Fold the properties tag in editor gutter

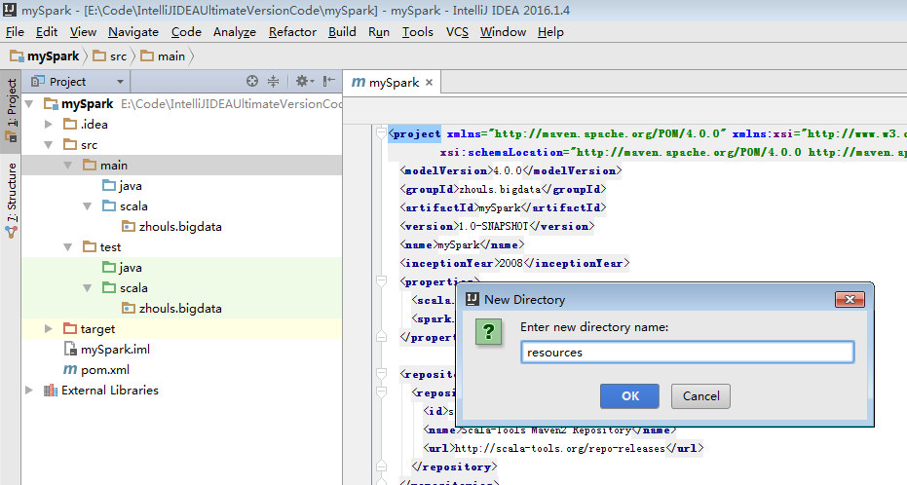[x=381, y=281]
